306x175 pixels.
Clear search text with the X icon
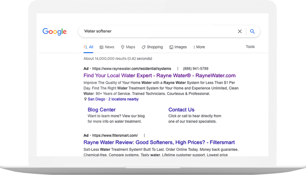coord(240,31)
